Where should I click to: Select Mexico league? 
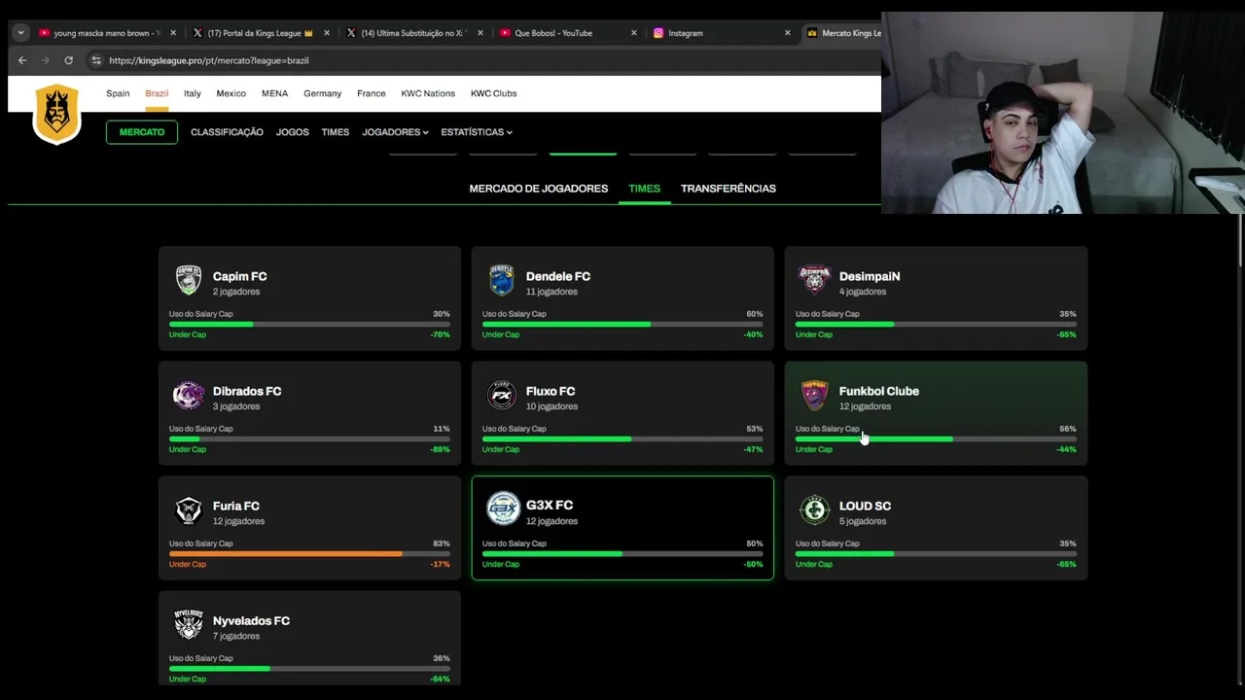pyautogui.click(x=231, y=93)
